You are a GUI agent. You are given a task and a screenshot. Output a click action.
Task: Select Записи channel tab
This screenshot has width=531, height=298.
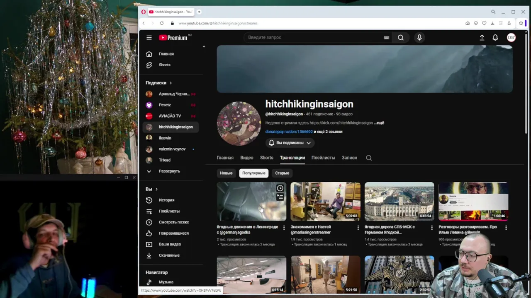point(349,158)
